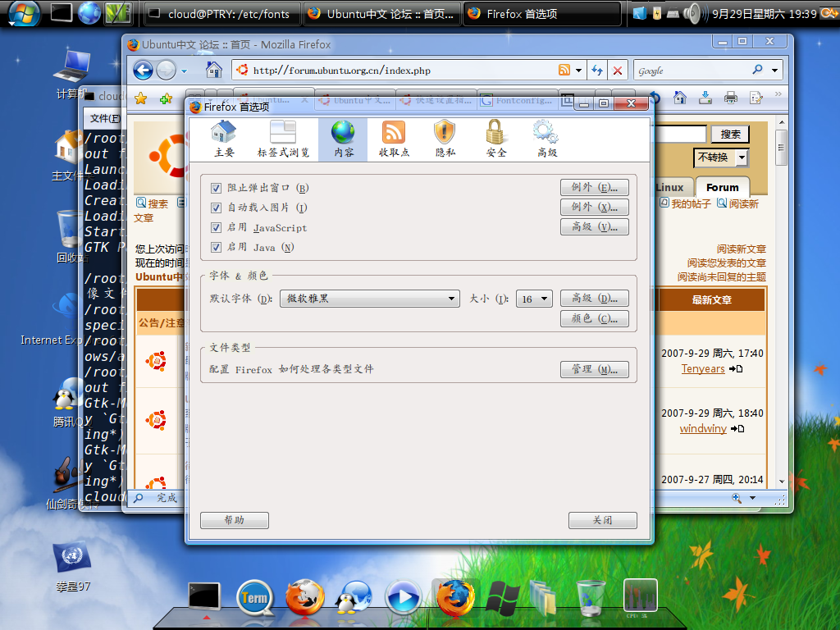This screenshot has width=840, height=630.
Task: Click the 例外 (X) image exceptions button
Action: pyautogui.click(x=595, y=207)
